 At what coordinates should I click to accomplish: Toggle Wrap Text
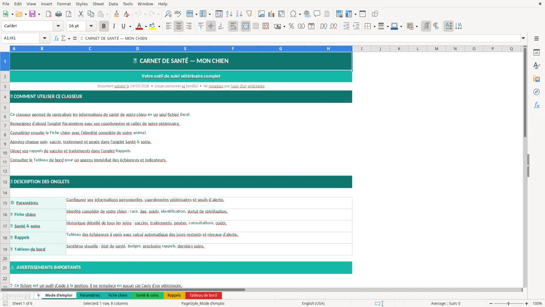click(233, 26)
